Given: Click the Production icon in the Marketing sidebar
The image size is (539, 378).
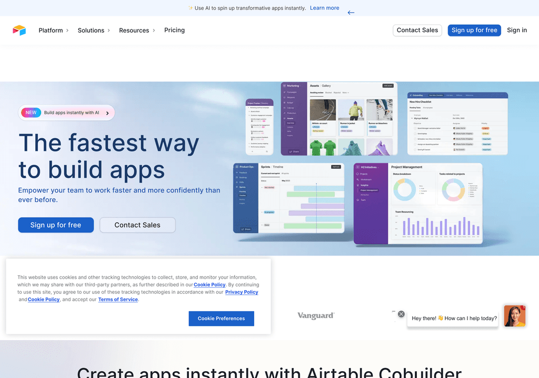Looking at the screenshot, I should tap(284, 113).
